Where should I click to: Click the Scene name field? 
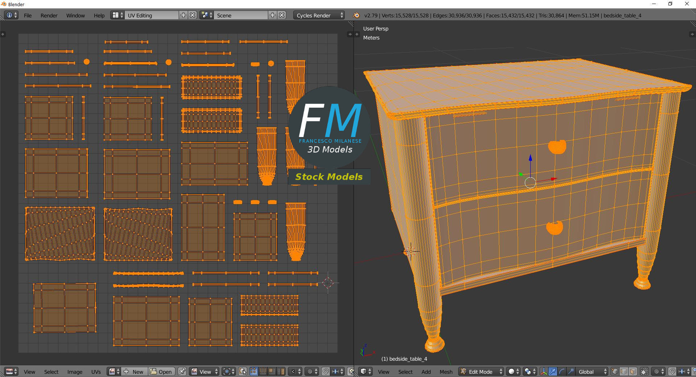click(241, 15)
